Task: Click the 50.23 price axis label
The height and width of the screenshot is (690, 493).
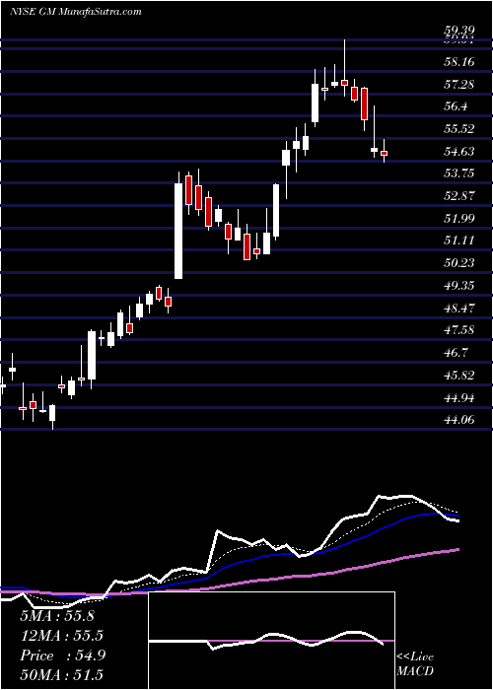Action: click(459, 263)
